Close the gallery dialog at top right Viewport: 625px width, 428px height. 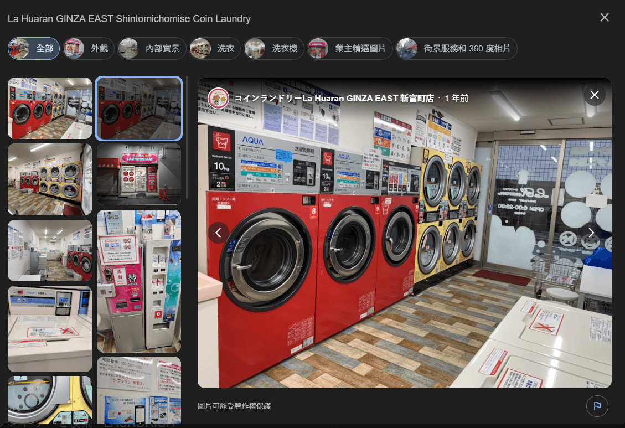click(604, 18)
